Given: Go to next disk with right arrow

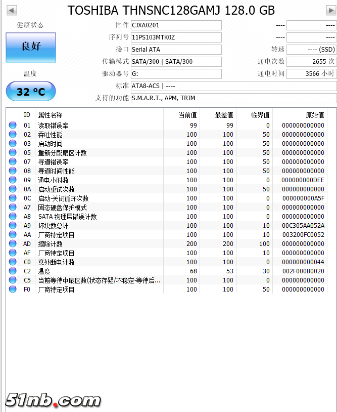Looking at the screenshot, I should click(331, 11).
